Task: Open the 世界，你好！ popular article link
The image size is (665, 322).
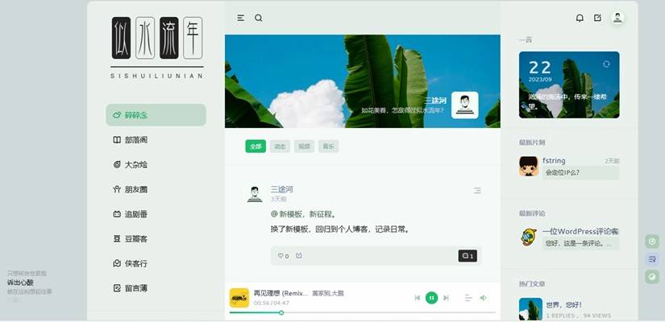Action: pos(564,305)
